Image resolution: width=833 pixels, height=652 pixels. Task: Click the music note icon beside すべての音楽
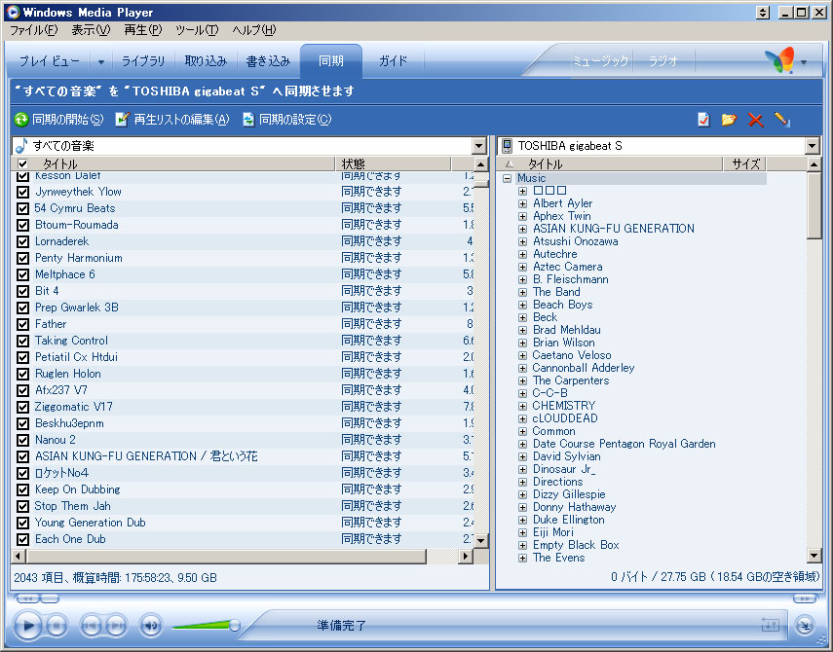point(21,145)
